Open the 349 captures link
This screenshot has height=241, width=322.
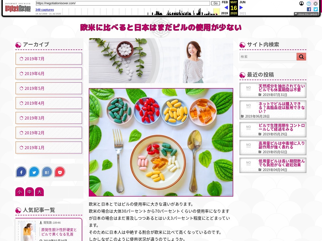point(45,10)
